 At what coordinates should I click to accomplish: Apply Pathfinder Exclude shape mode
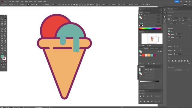(151, 96)
